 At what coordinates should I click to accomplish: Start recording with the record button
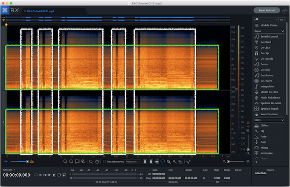41,175
